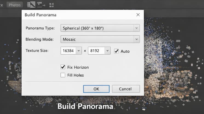Viewport: 204px width, 114px height.
Task: Click the toolbar icon with a small arrow
Action: pos(41,5)
